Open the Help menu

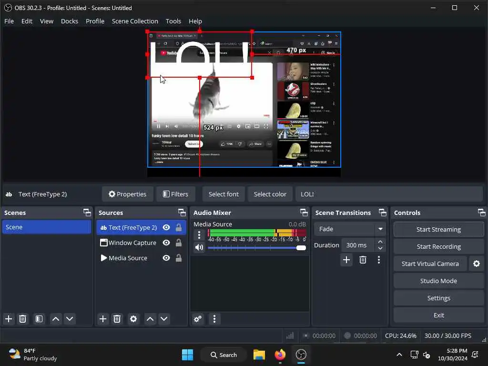click(195, 21)
